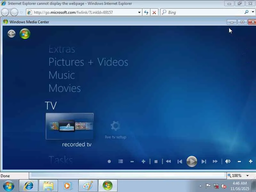This screenshot has width=256, height=192.
Task: Skip forward with next track button
Action: click(x=204, y=162)
